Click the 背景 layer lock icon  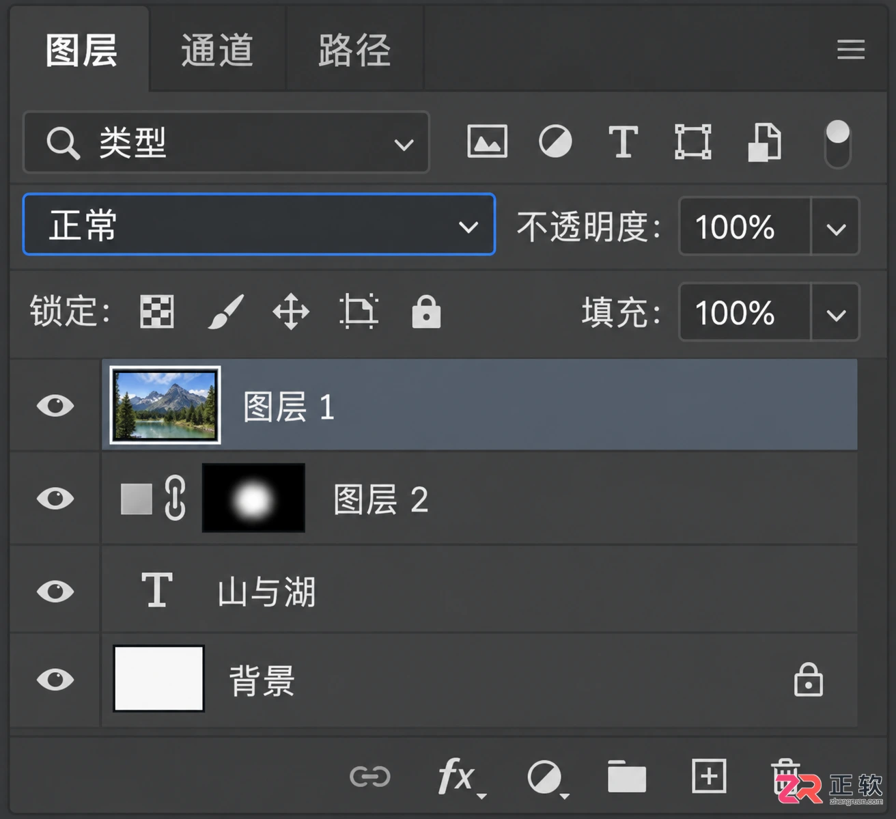[x=809, y=679]
